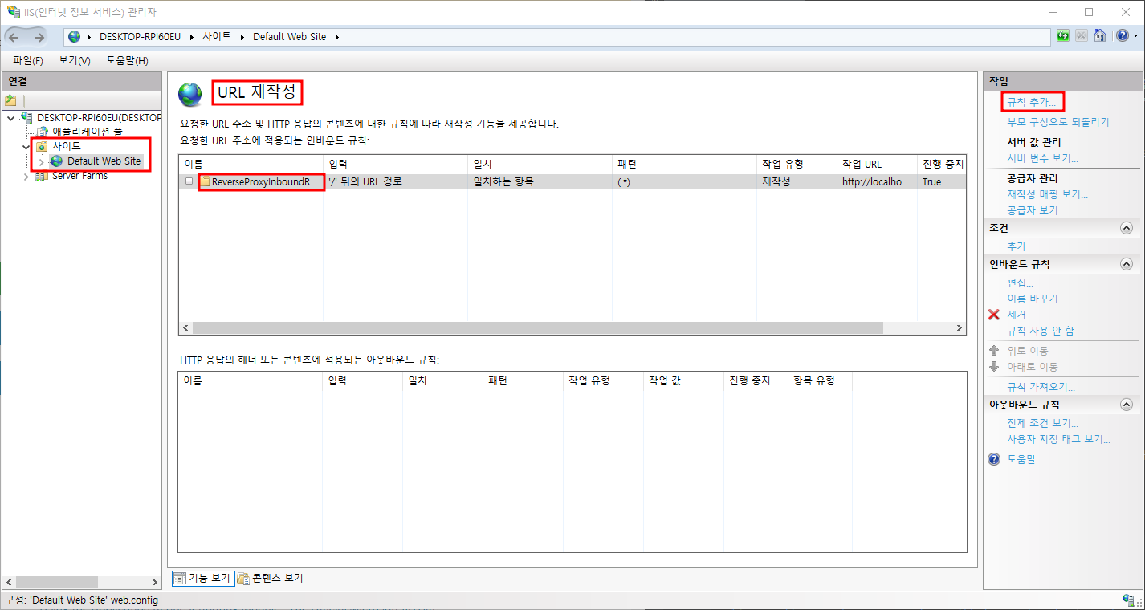Expand the ReverseProxyInboundR rule row plus
This screenshot has height=610, width=1145.
pos(189,181)
